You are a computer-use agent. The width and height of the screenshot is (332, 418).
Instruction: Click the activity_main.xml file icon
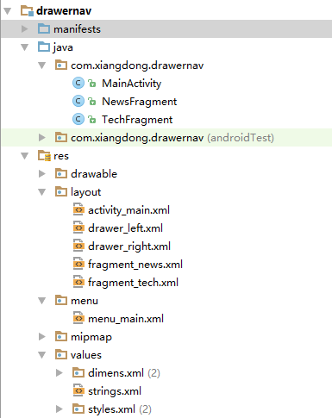pyautogui.click(x=78, y=209)
